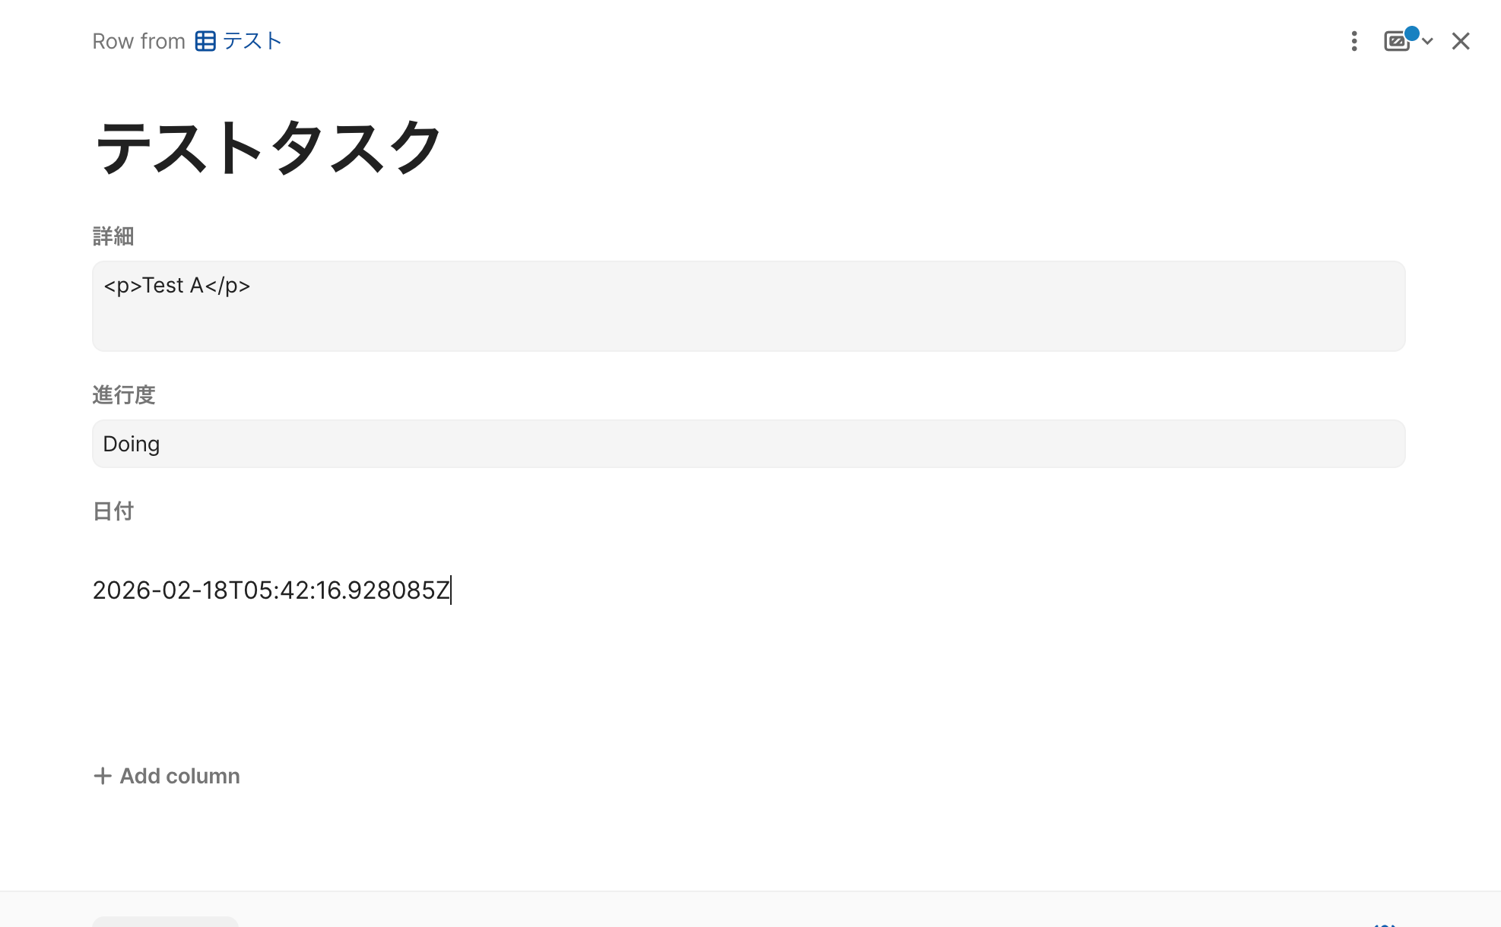This screenshot has height=927, width=1501.
Task: Click the 進行度 column label
Action: 124,395
